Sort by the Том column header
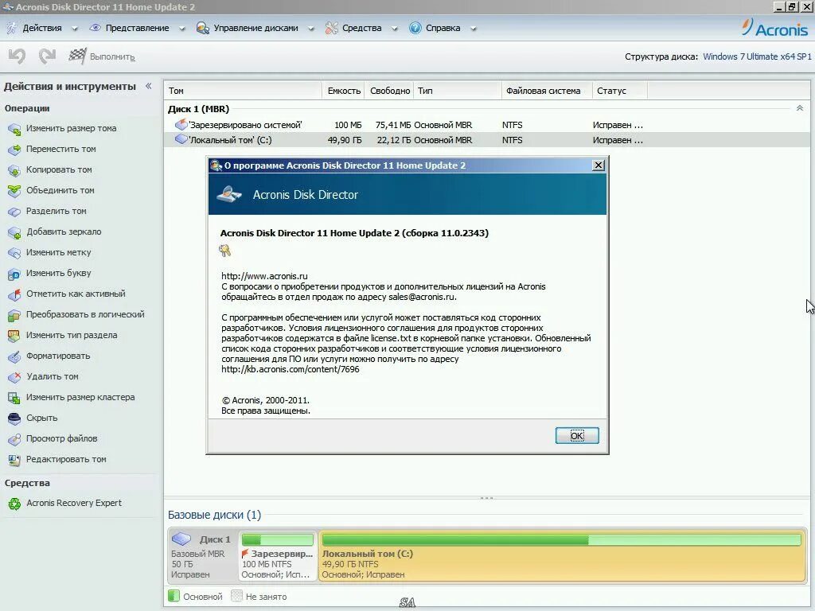Image resolution: width=815 pixels, height=611 pixels. pos(244,91)
